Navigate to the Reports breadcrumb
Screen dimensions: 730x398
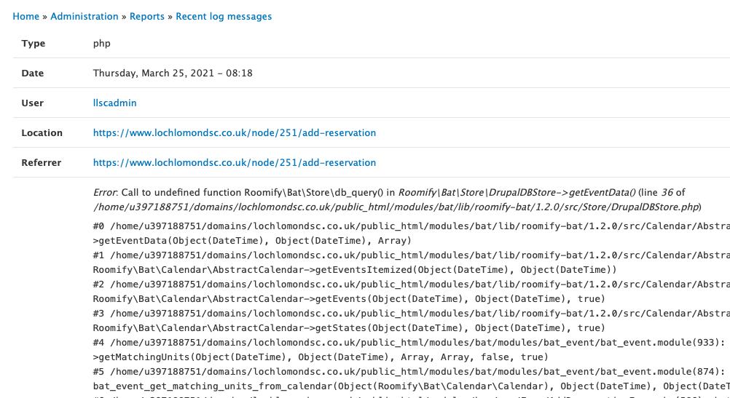coord(146,16)
